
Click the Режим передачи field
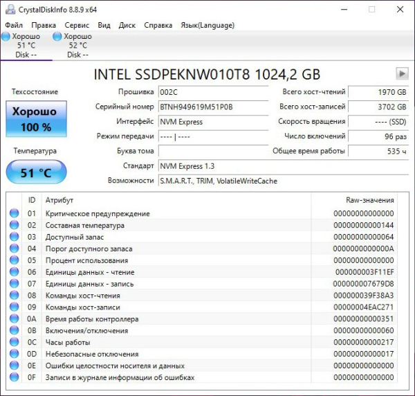tap(213, 136)
